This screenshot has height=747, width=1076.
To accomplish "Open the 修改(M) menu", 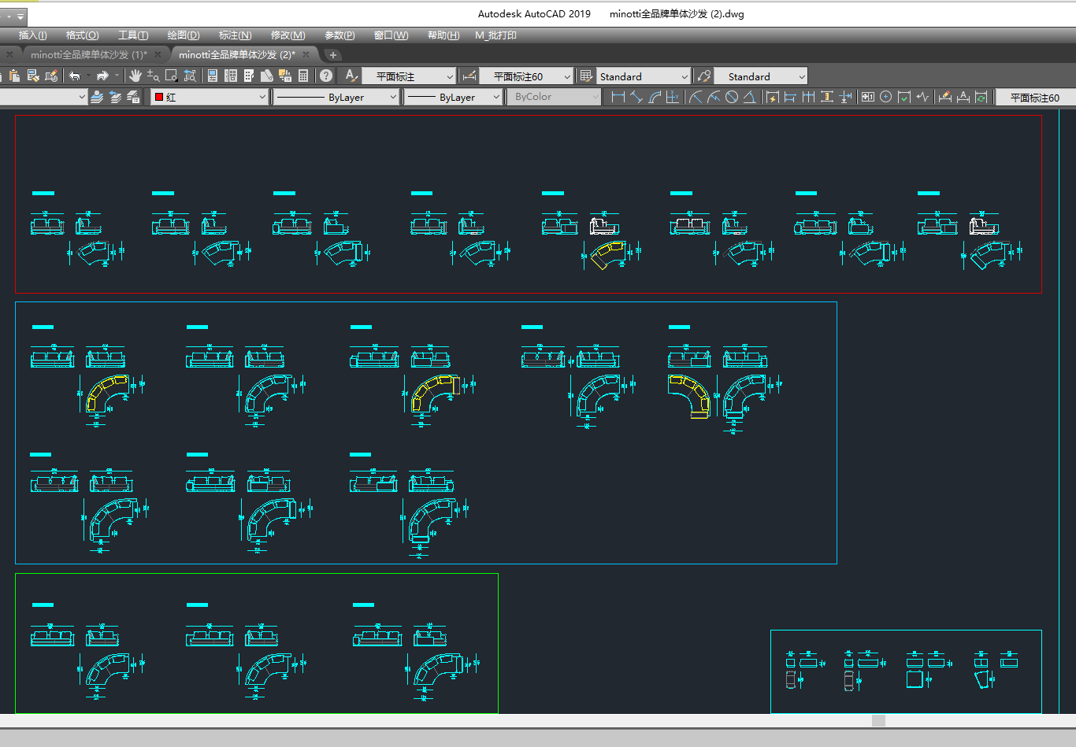I will pos(288,35).
